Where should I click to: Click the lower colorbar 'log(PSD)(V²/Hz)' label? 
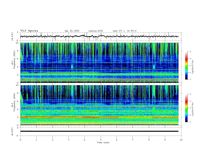(x=193, y=109)
